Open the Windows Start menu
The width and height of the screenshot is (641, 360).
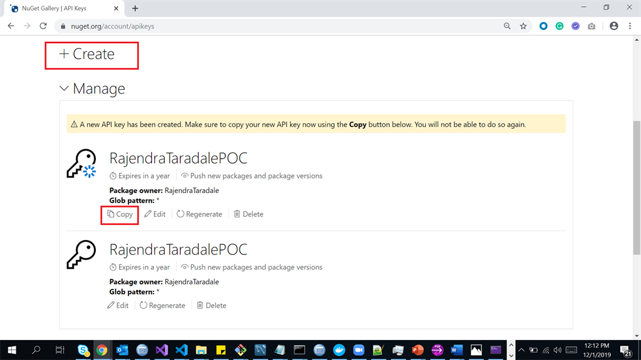[x=12, y=350]
